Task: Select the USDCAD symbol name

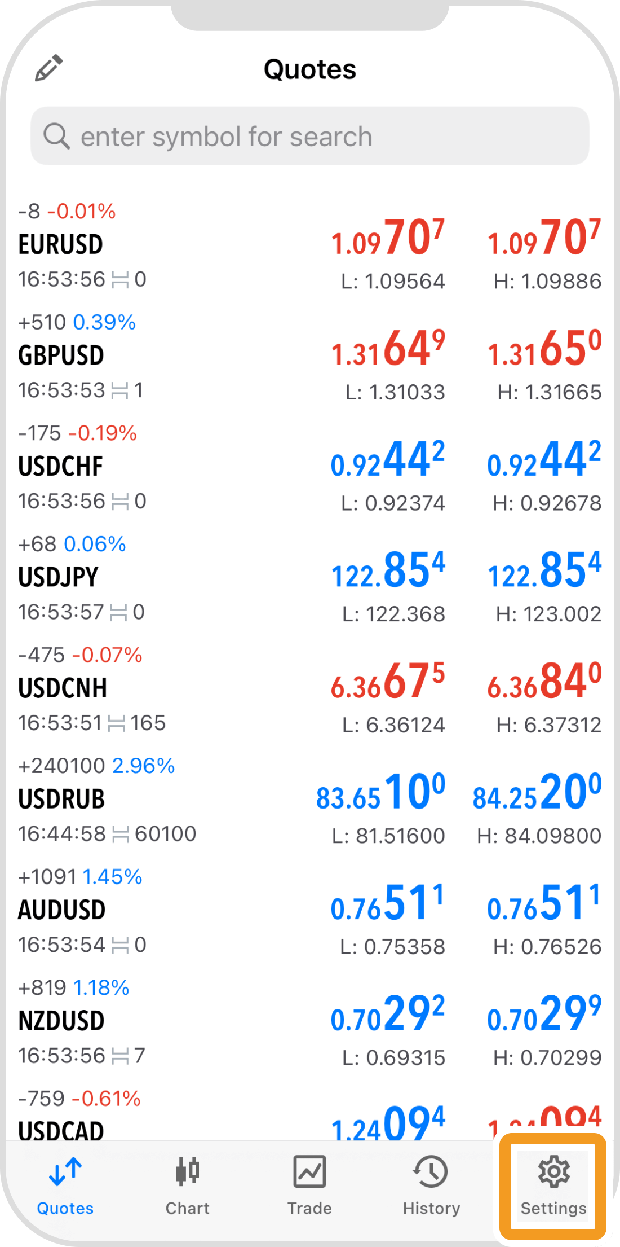Action: 61,1130
